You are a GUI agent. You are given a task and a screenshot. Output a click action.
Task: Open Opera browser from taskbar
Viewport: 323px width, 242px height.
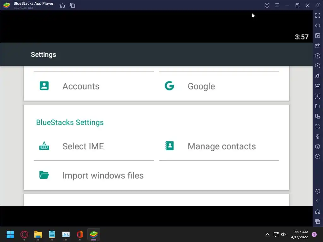[x=24, y=234]
